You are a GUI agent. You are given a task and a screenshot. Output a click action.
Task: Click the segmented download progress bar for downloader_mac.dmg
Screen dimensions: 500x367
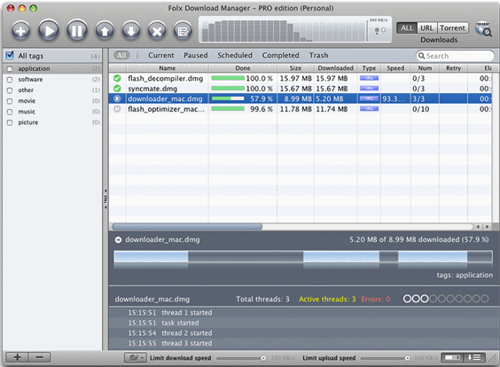[x=303, y=257]
